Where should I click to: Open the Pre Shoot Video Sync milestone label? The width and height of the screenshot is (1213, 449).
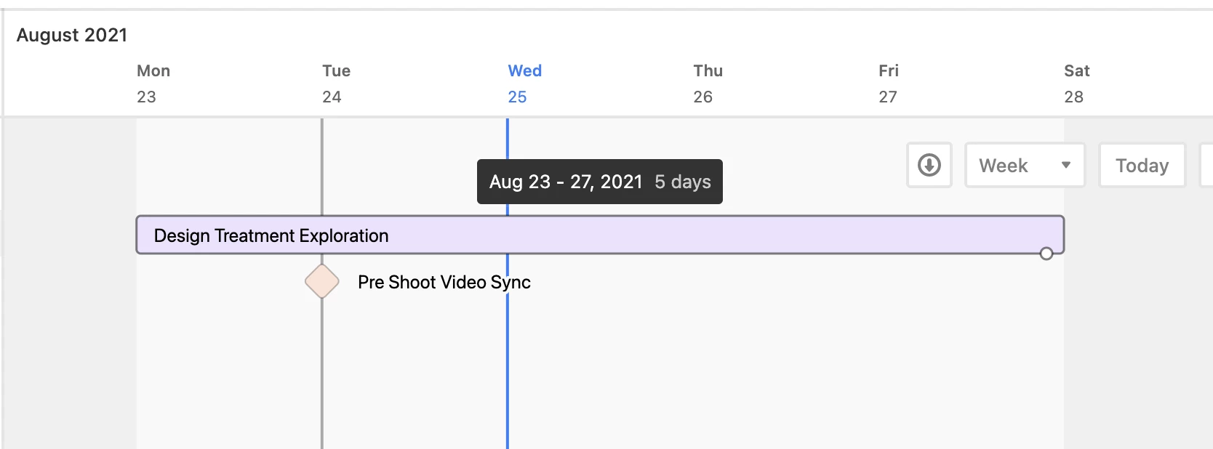click(444, 282)
